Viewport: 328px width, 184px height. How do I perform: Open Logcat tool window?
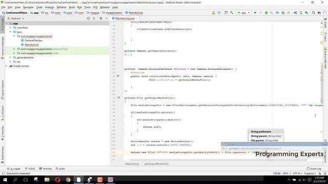(x=14, y=169)
